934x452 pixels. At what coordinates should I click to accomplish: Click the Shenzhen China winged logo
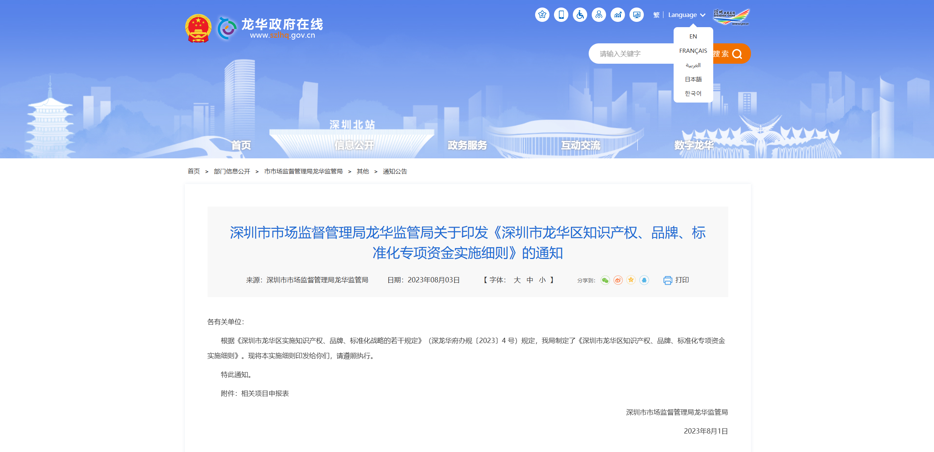tap(731, 16)
